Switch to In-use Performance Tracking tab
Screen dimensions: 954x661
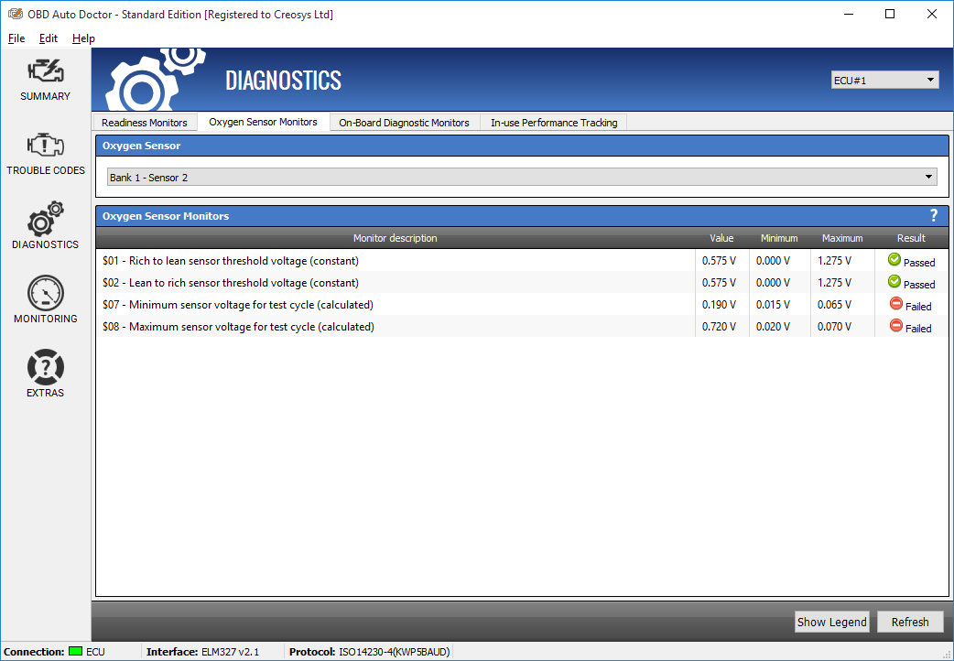click(553, 123)
